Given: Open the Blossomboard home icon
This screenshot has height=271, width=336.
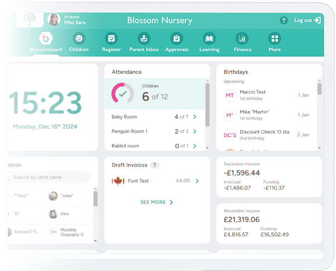Looking at the screenshot, I should [x=45, y=39].
